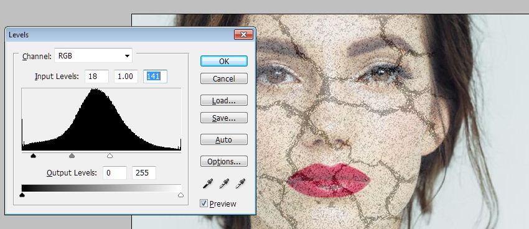Click the Save... button
Viewport: 529px width, 229px height.
pos(224,118)
